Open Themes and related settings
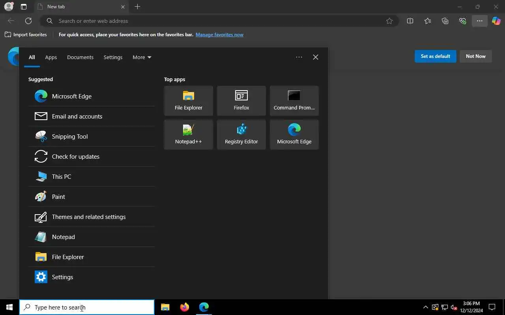Screen dimensions: 505x315 [x=92, y=217]
